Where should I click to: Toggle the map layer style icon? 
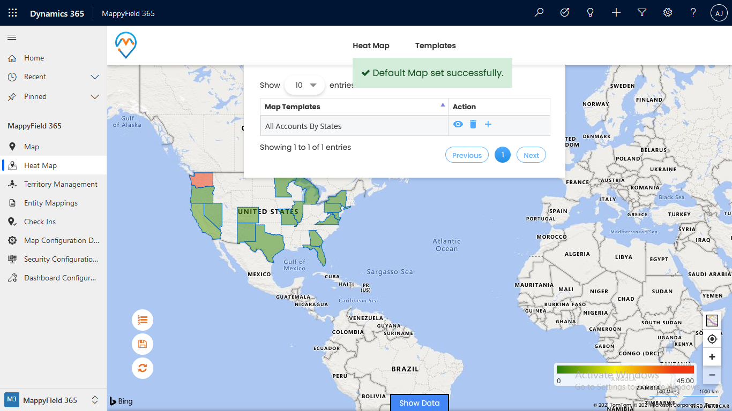tap(712, 321)
